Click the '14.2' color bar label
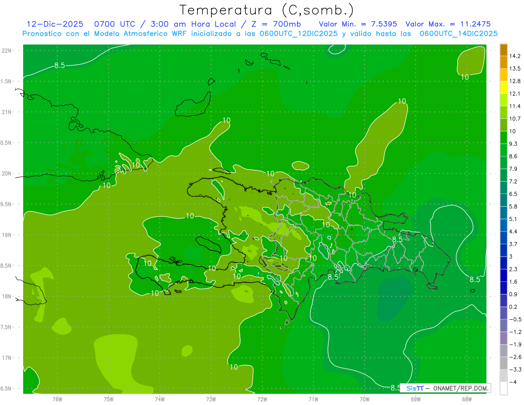The width and height of the screenshot is (524, 405). [x=514, y=56]
